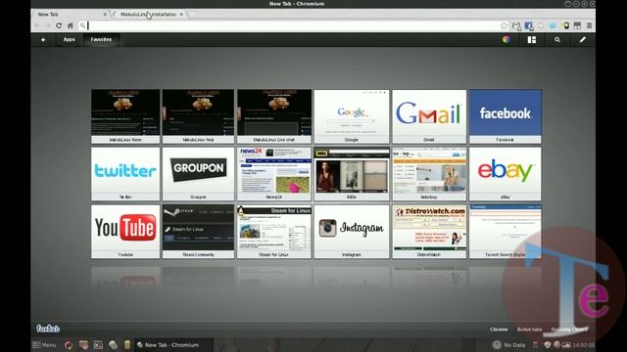Open the YouTube thumbnail

coord(125,231)
